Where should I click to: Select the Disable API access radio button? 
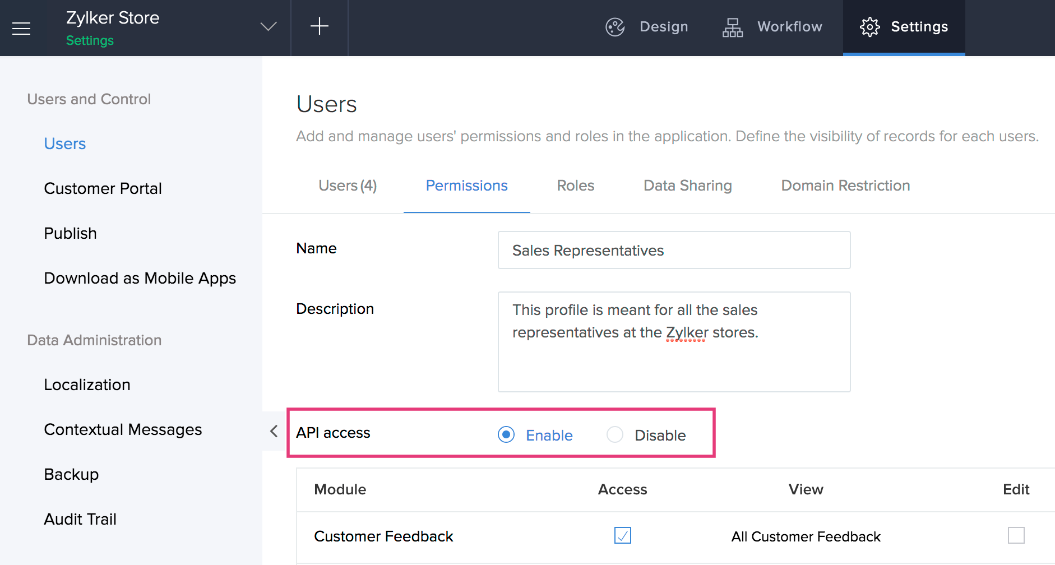click(x=615, y=434)
